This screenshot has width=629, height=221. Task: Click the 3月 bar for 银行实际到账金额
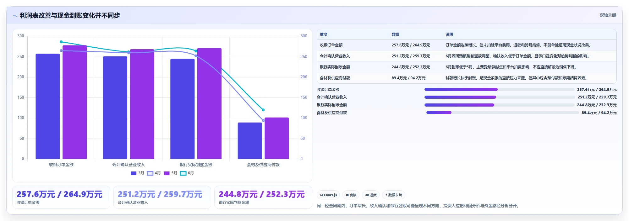point(183,109)
